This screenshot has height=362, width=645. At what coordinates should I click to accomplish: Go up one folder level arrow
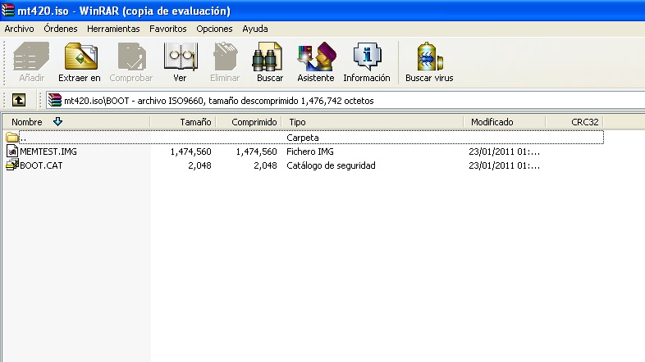[x=19, y=100]
